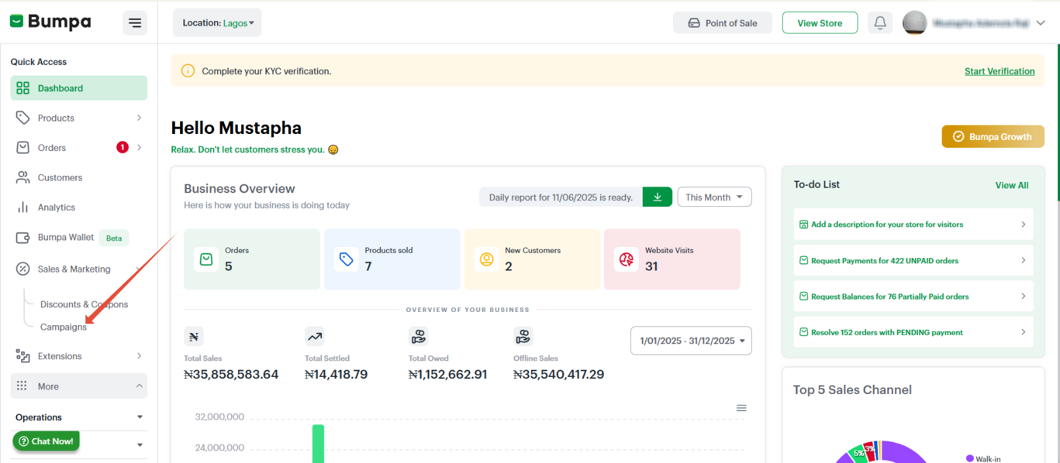Click the More dots grid icon
Viewport: 1060px width, 463px height.
(22, 386)
